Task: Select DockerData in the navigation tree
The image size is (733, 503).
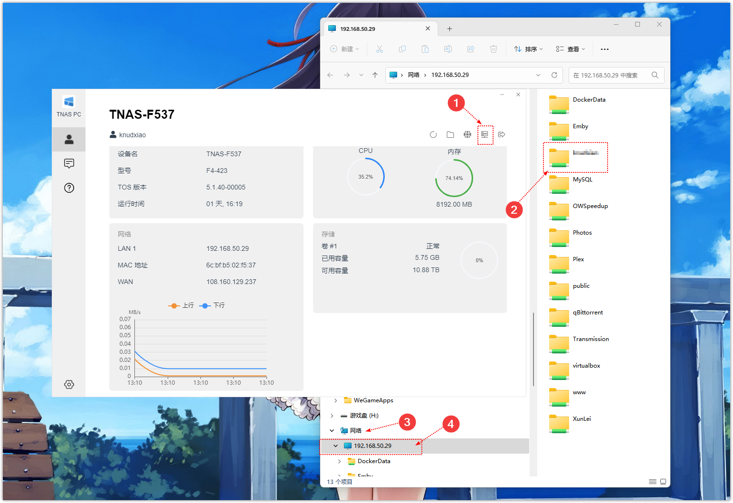Action: coord(374,461)
